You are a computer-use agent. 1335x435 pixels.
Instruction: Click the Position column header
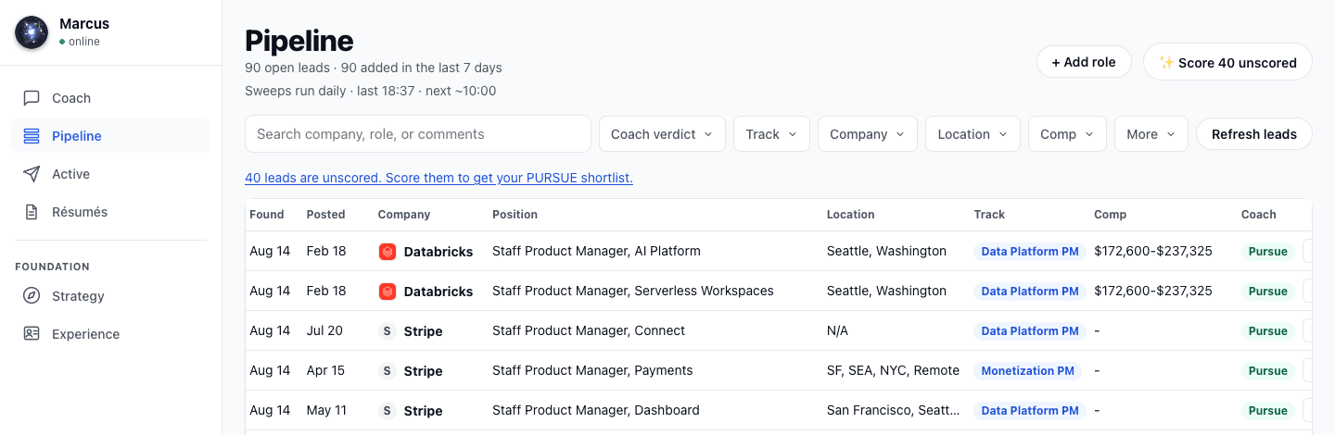pos(515,215)
